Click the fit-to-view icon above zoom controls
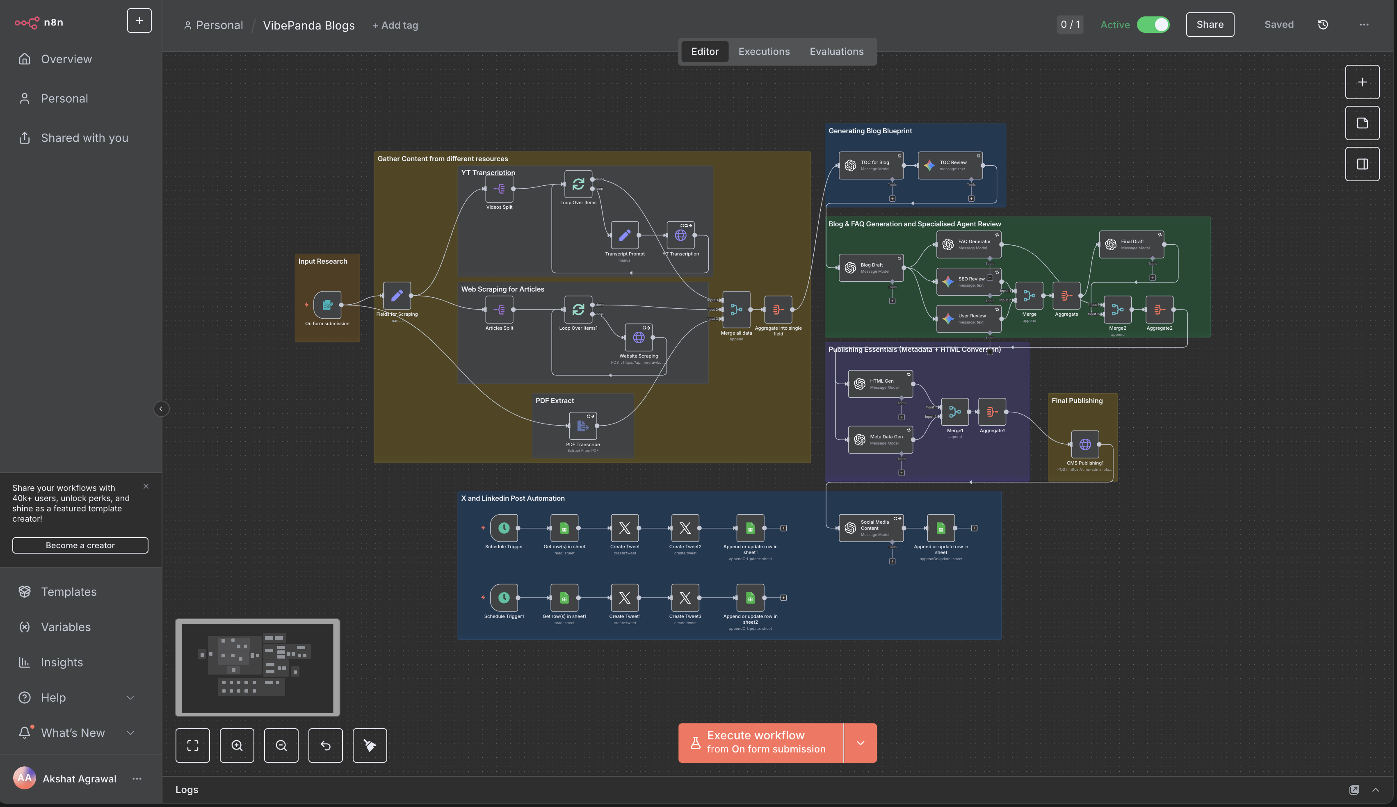The image size is (1397, 807). click(x=192, y=745)
